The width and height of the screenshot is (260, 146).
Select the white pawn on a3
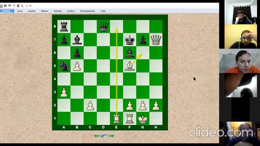pos(64,92)
